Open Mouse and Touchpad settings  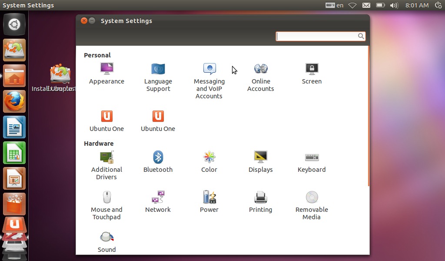[x=106, y=206]
